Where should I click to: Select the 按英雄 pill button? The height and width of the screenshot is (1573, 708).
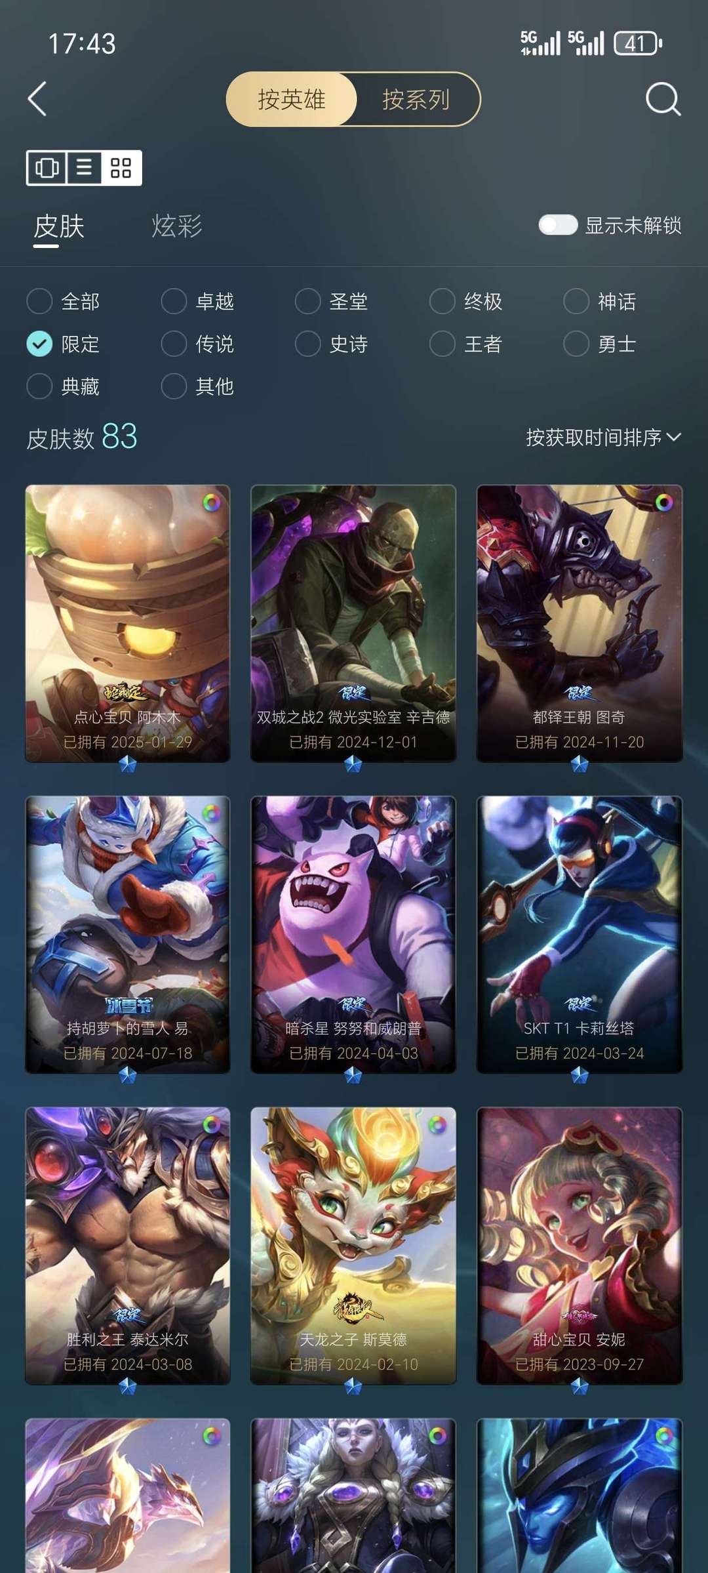[x=292, y=99]
